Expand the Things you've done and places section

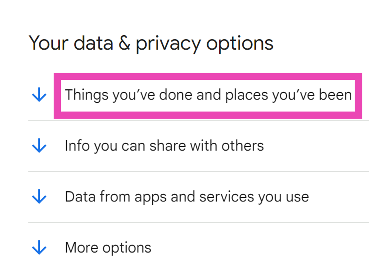208,95
